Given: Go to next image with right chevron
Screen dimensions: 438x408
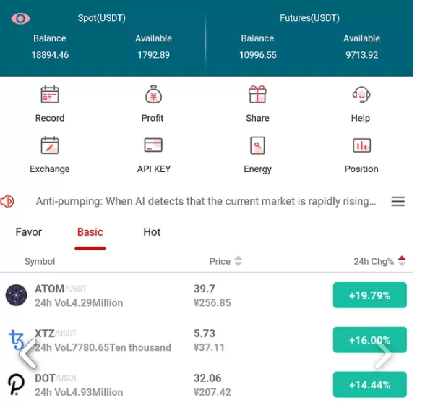Looking at the screenshot, I should (x=383, y=354).
